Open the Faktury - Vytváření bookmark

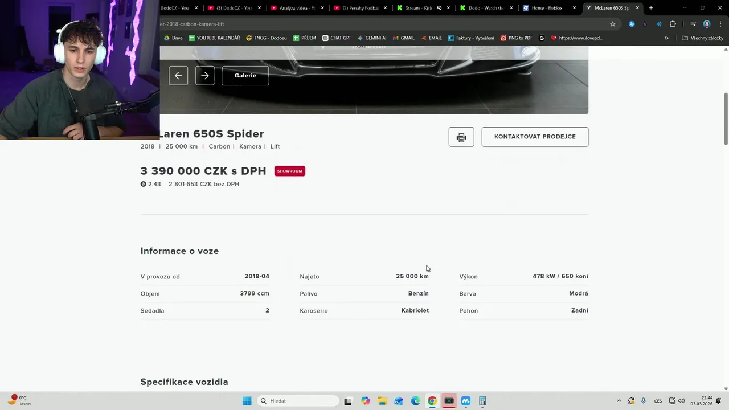471,38
